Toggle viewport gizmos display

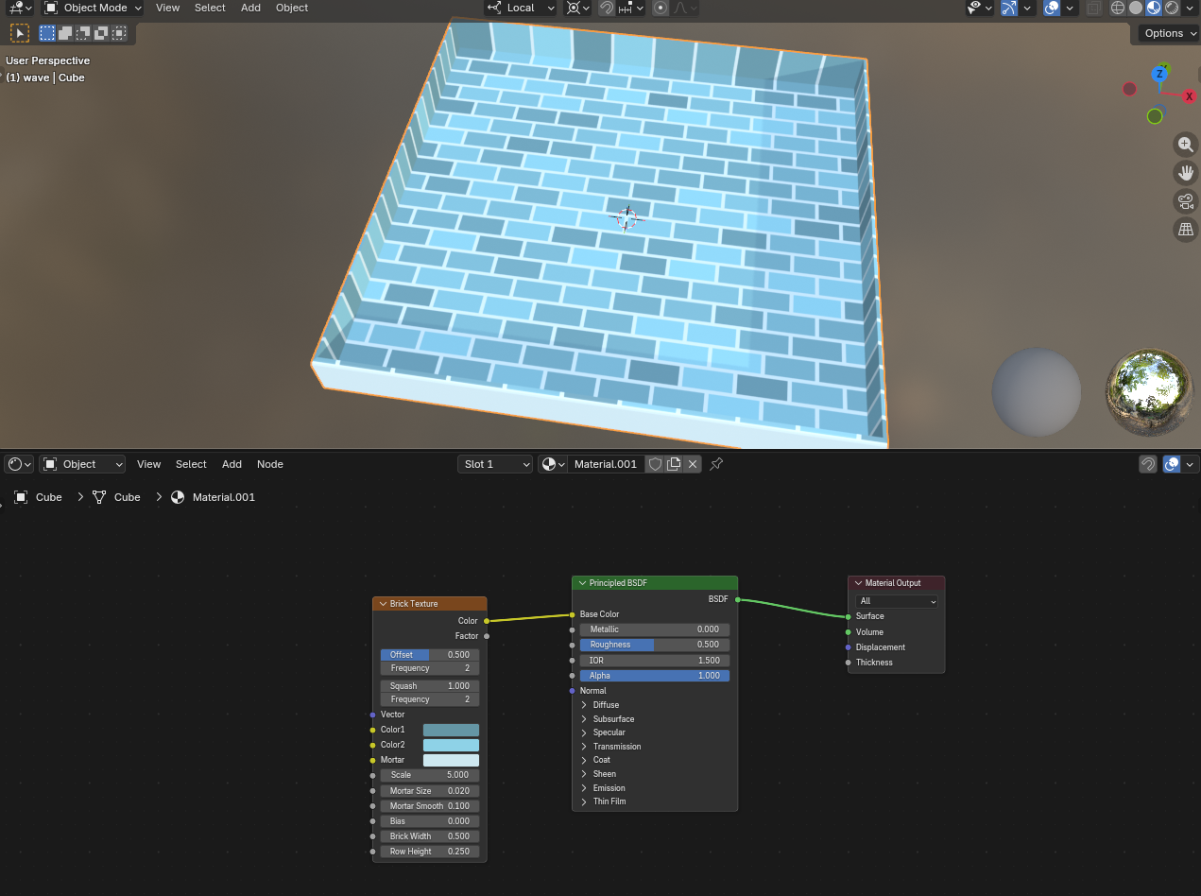(x=1008, y=8)
